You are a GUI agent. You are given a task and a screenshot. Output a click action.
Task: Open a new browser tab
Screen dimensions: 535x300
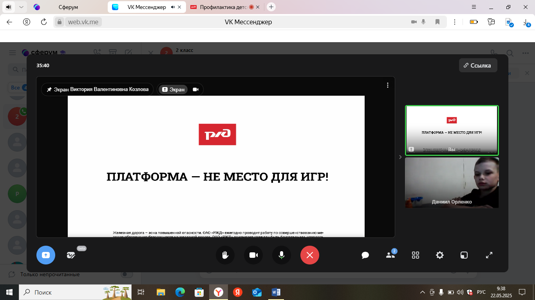click(x=271, y=7)
